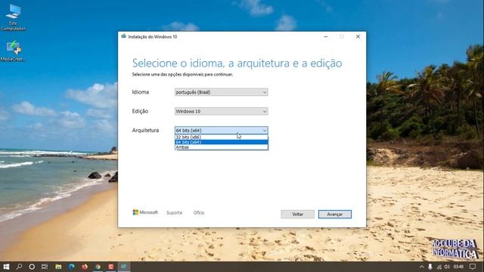
Task: Click the page heading 'Selecione o idioma'
Action: click(x=237, y=63)
